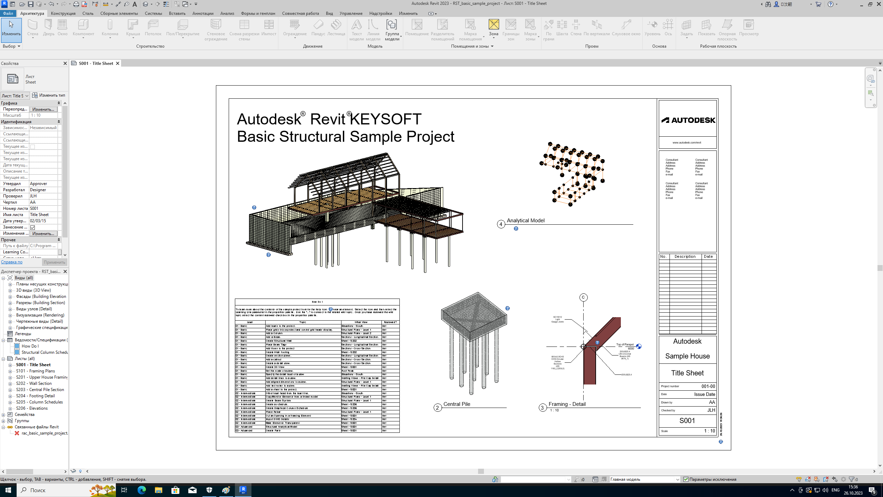This screenshot has height=497, width=883.
Task: Open the Просмотр work plane viewer
Action: [749, 28]
